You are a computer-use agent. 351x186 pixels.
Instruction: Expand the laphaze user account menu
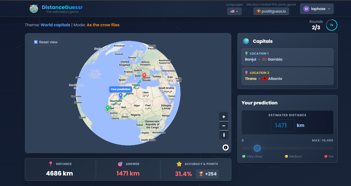point(317,9)
